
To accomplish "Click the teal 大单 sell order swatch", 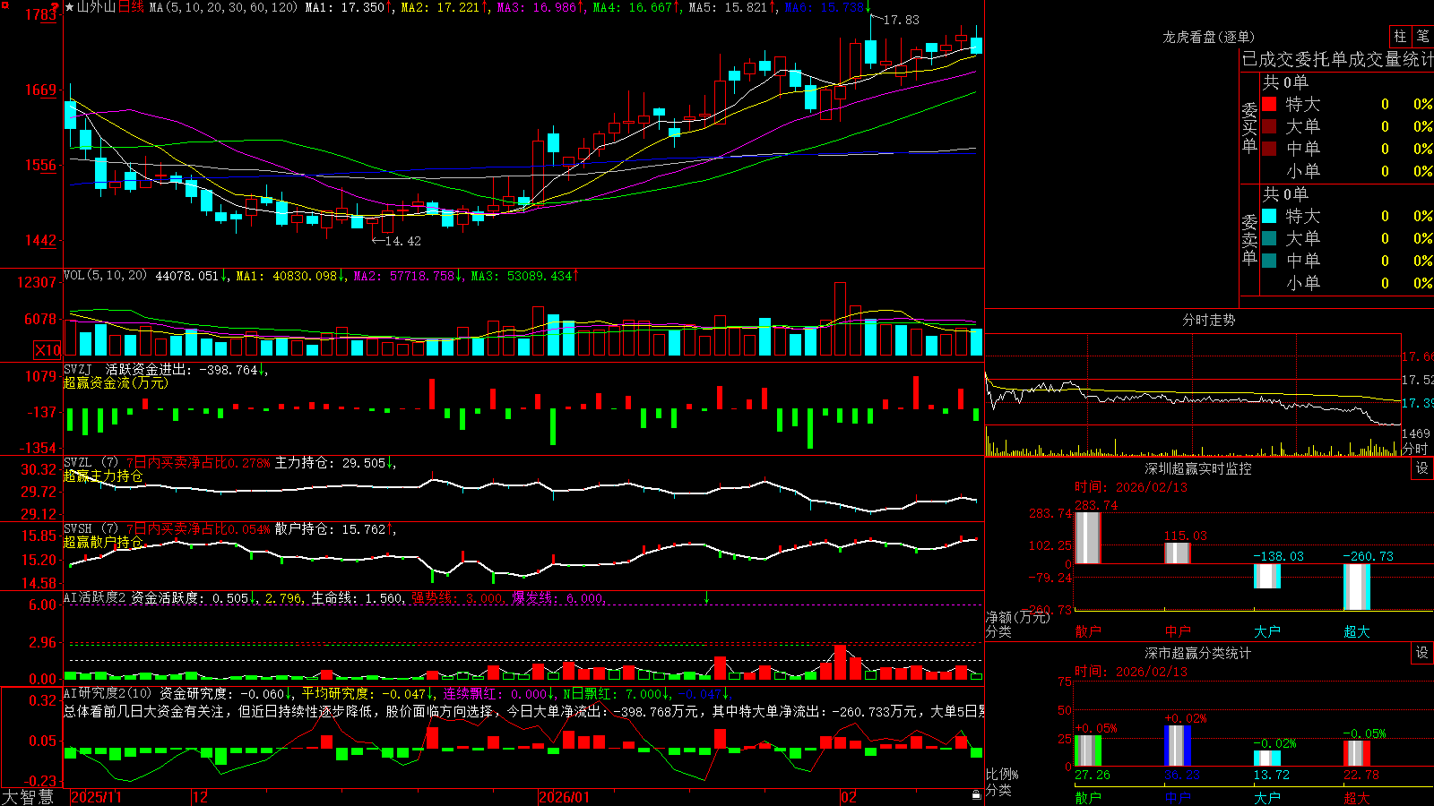I will click(1269, 238).
